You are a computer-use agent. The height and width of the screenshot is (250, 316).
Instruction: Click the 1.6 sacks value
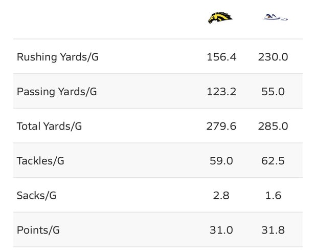coord(273,195)
